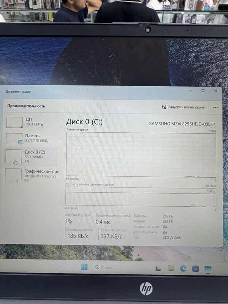Click the magnifier search icon in taskbar

tap(97, 267)
